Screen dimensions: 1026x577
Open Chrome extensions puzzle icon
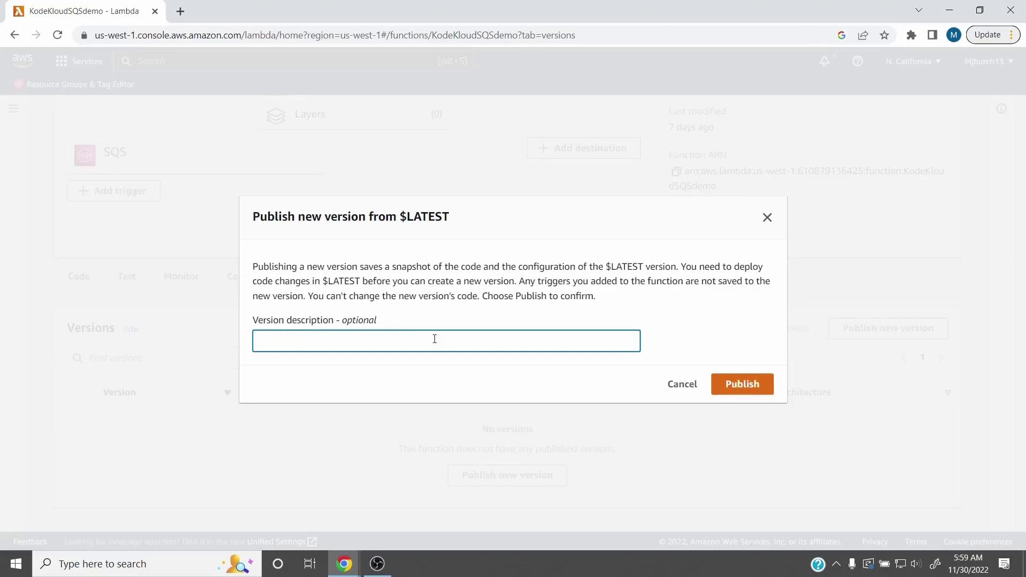pos(911,35)
